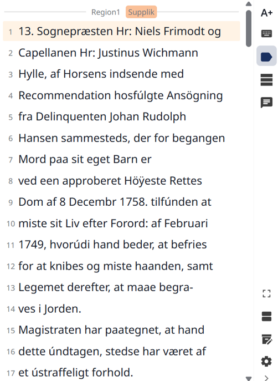
Task: Click scrollbar up arrow
Action: (x=249, y=4)
